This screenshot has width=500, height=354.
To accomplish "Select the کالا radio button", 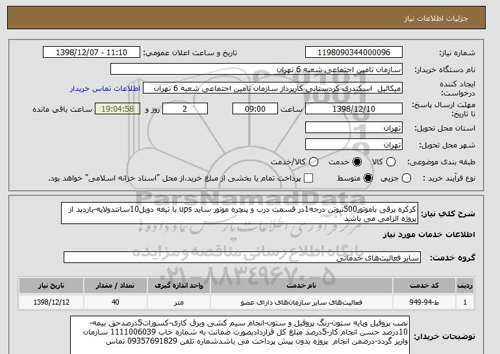I will [x=391, y=162].
